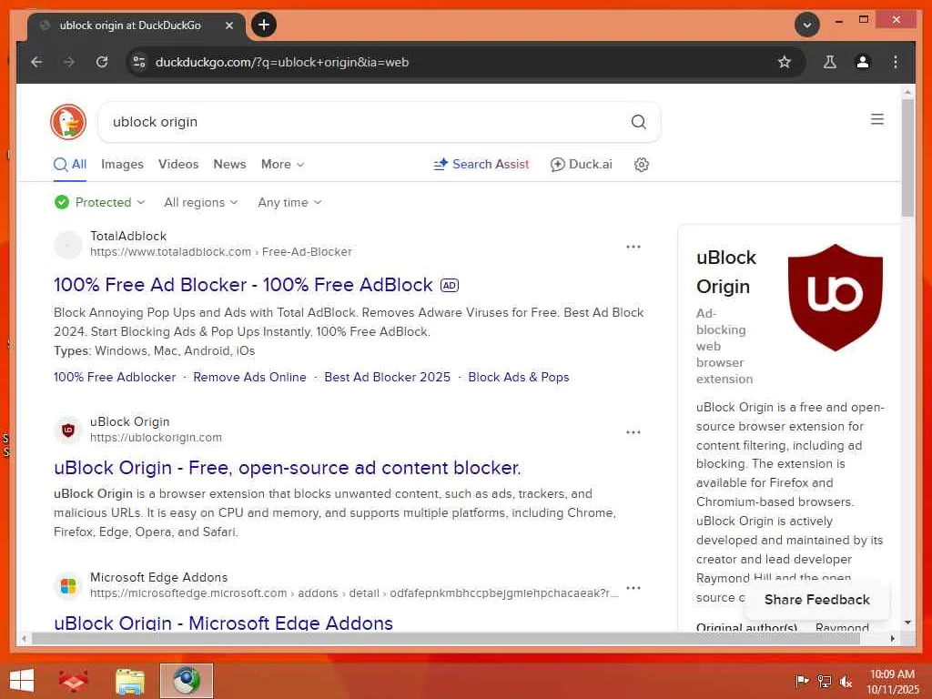Reload the page with refresh icon

102,62
